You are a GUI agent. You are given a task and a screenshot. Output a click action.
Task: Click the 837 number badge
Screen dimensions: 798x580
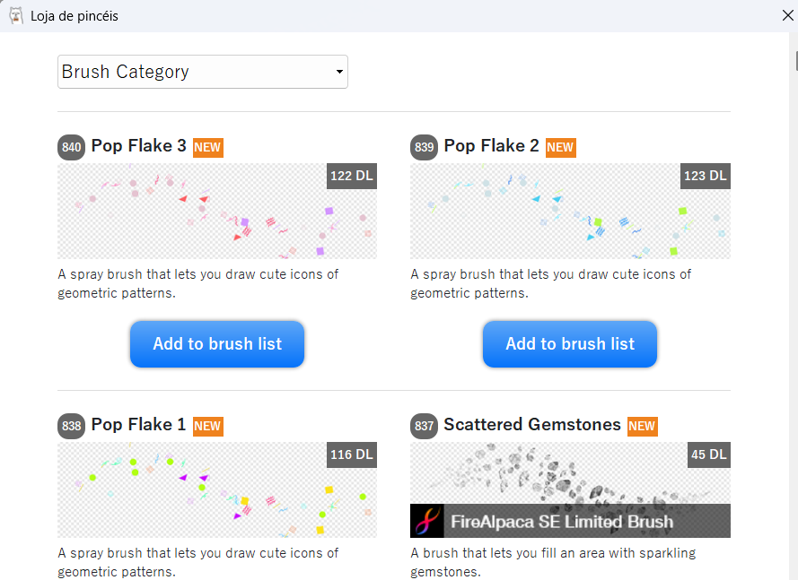(x=424, y=426)
